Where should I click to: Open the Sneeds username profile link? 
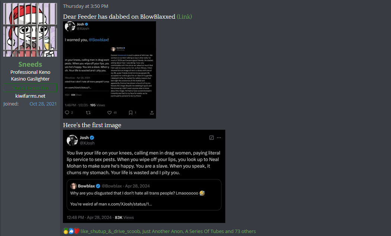pyautogui.click(x=30, y=64)
